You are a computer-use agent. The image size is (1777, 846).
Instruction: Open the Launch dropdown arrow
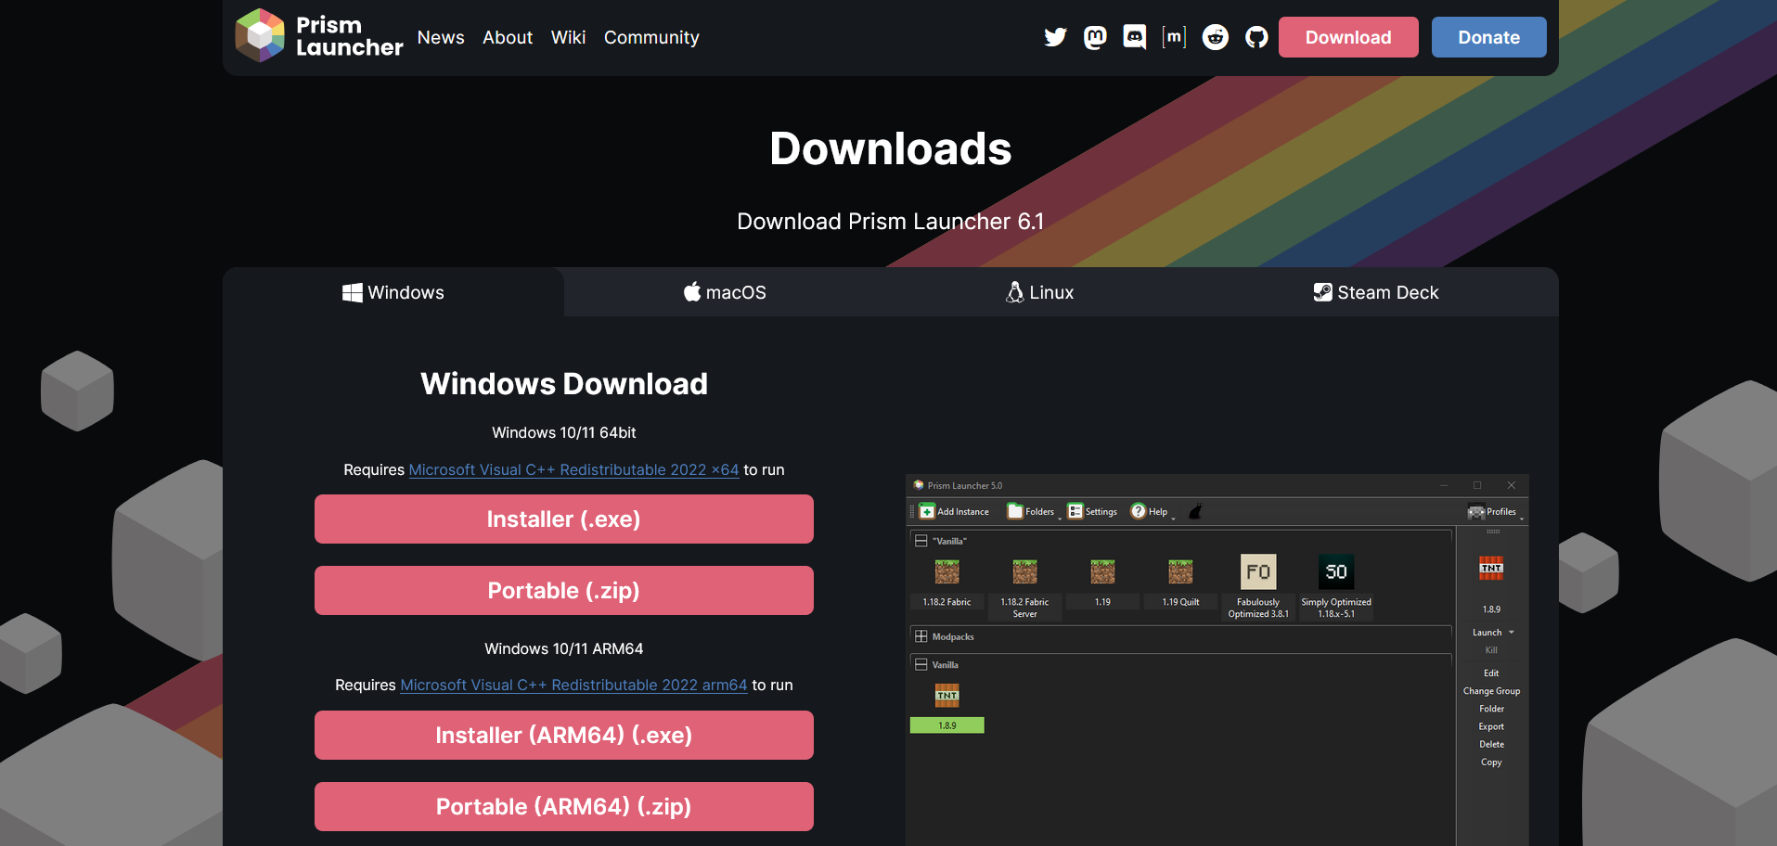pyautogui.click(x=1512, y=633)
